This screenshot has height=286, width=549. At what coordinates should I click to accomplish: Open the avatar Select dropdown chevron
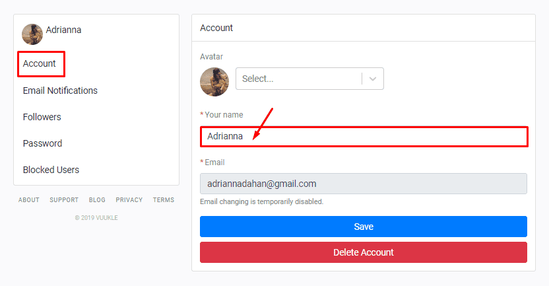(373, 79)
